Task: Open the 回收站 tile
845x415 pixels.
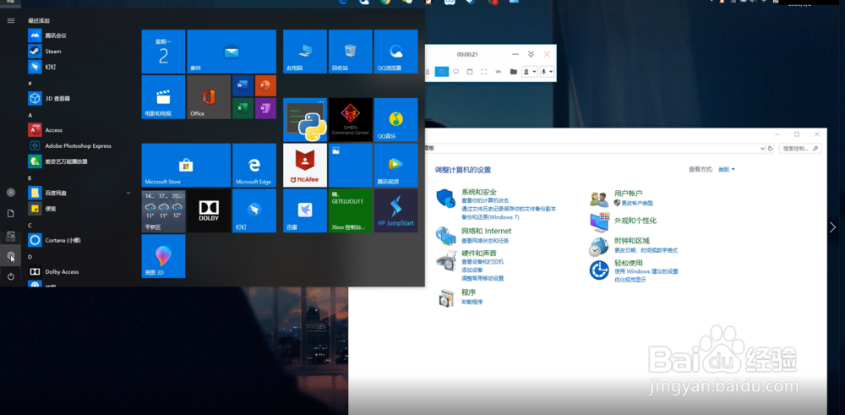Action: click(351, 52)
